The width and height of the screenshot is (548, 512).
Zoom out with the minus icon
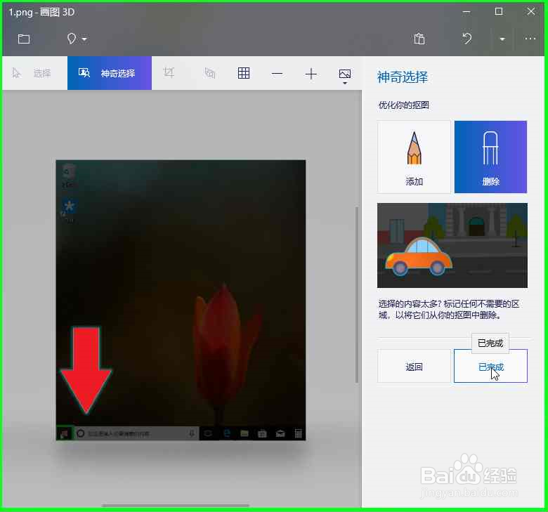tap(277, 74)
